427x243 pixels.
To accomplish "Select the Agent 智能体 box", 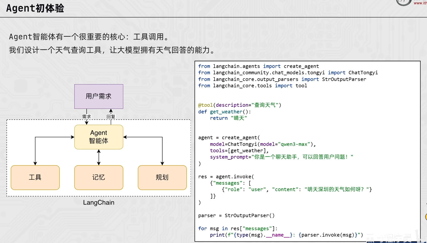I will [x=99, y=137].
